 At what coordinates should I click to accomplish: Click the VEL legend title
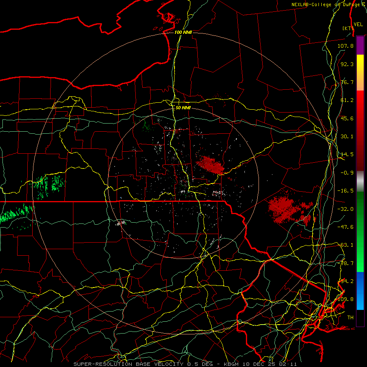coord(358,24)
